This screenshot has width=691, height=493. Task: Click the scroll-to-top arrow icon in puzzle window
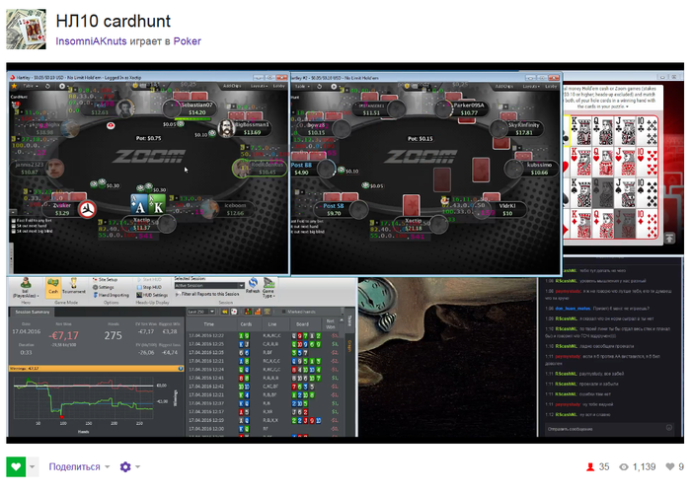coord(669,239)
